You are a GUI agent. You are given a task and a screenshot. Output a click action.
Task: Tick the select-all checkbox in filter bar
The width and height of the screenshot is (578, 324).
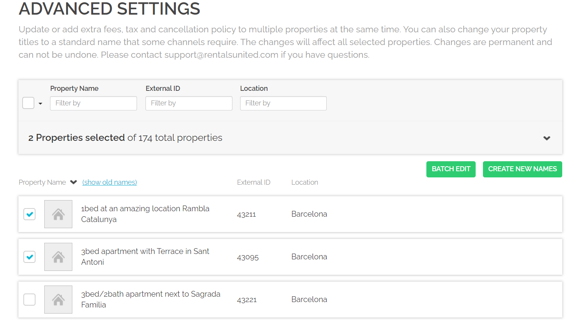coord(28,103)
